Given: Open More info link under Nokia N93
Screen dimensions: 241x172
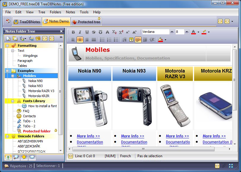Looking at the screenshot, I should pyautogui.click(x=133, y=136).
